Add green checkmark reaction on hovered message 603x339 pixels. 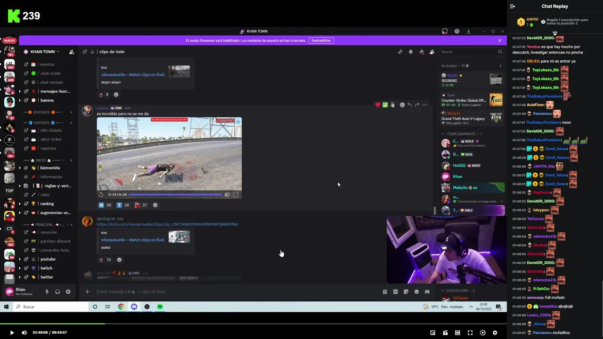pos(385,105)
